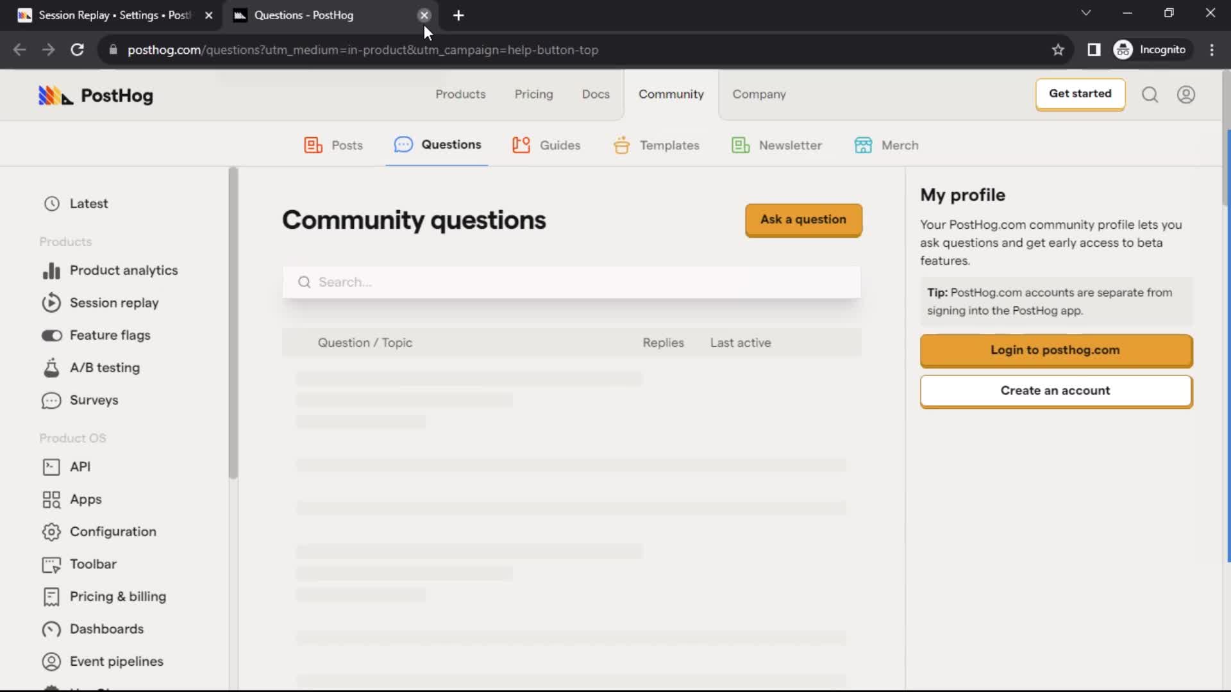The image size is (1231, 692).
Task: Click the Toolbar icon in sidebar
Action: (x=51, y=564)
